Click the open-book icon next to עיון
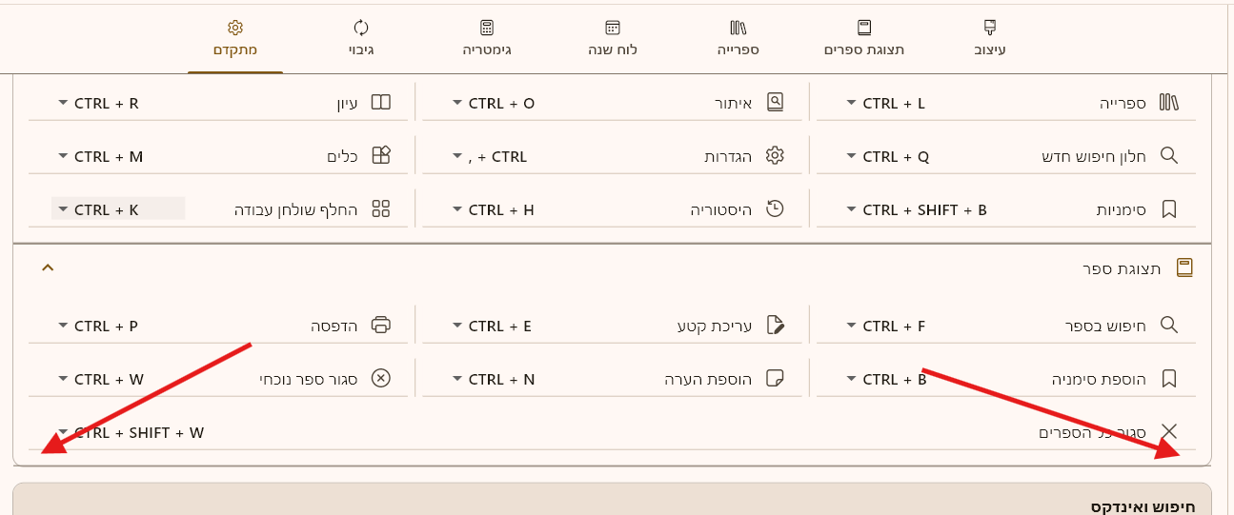The image size is (1234, 515). point(380,103)
